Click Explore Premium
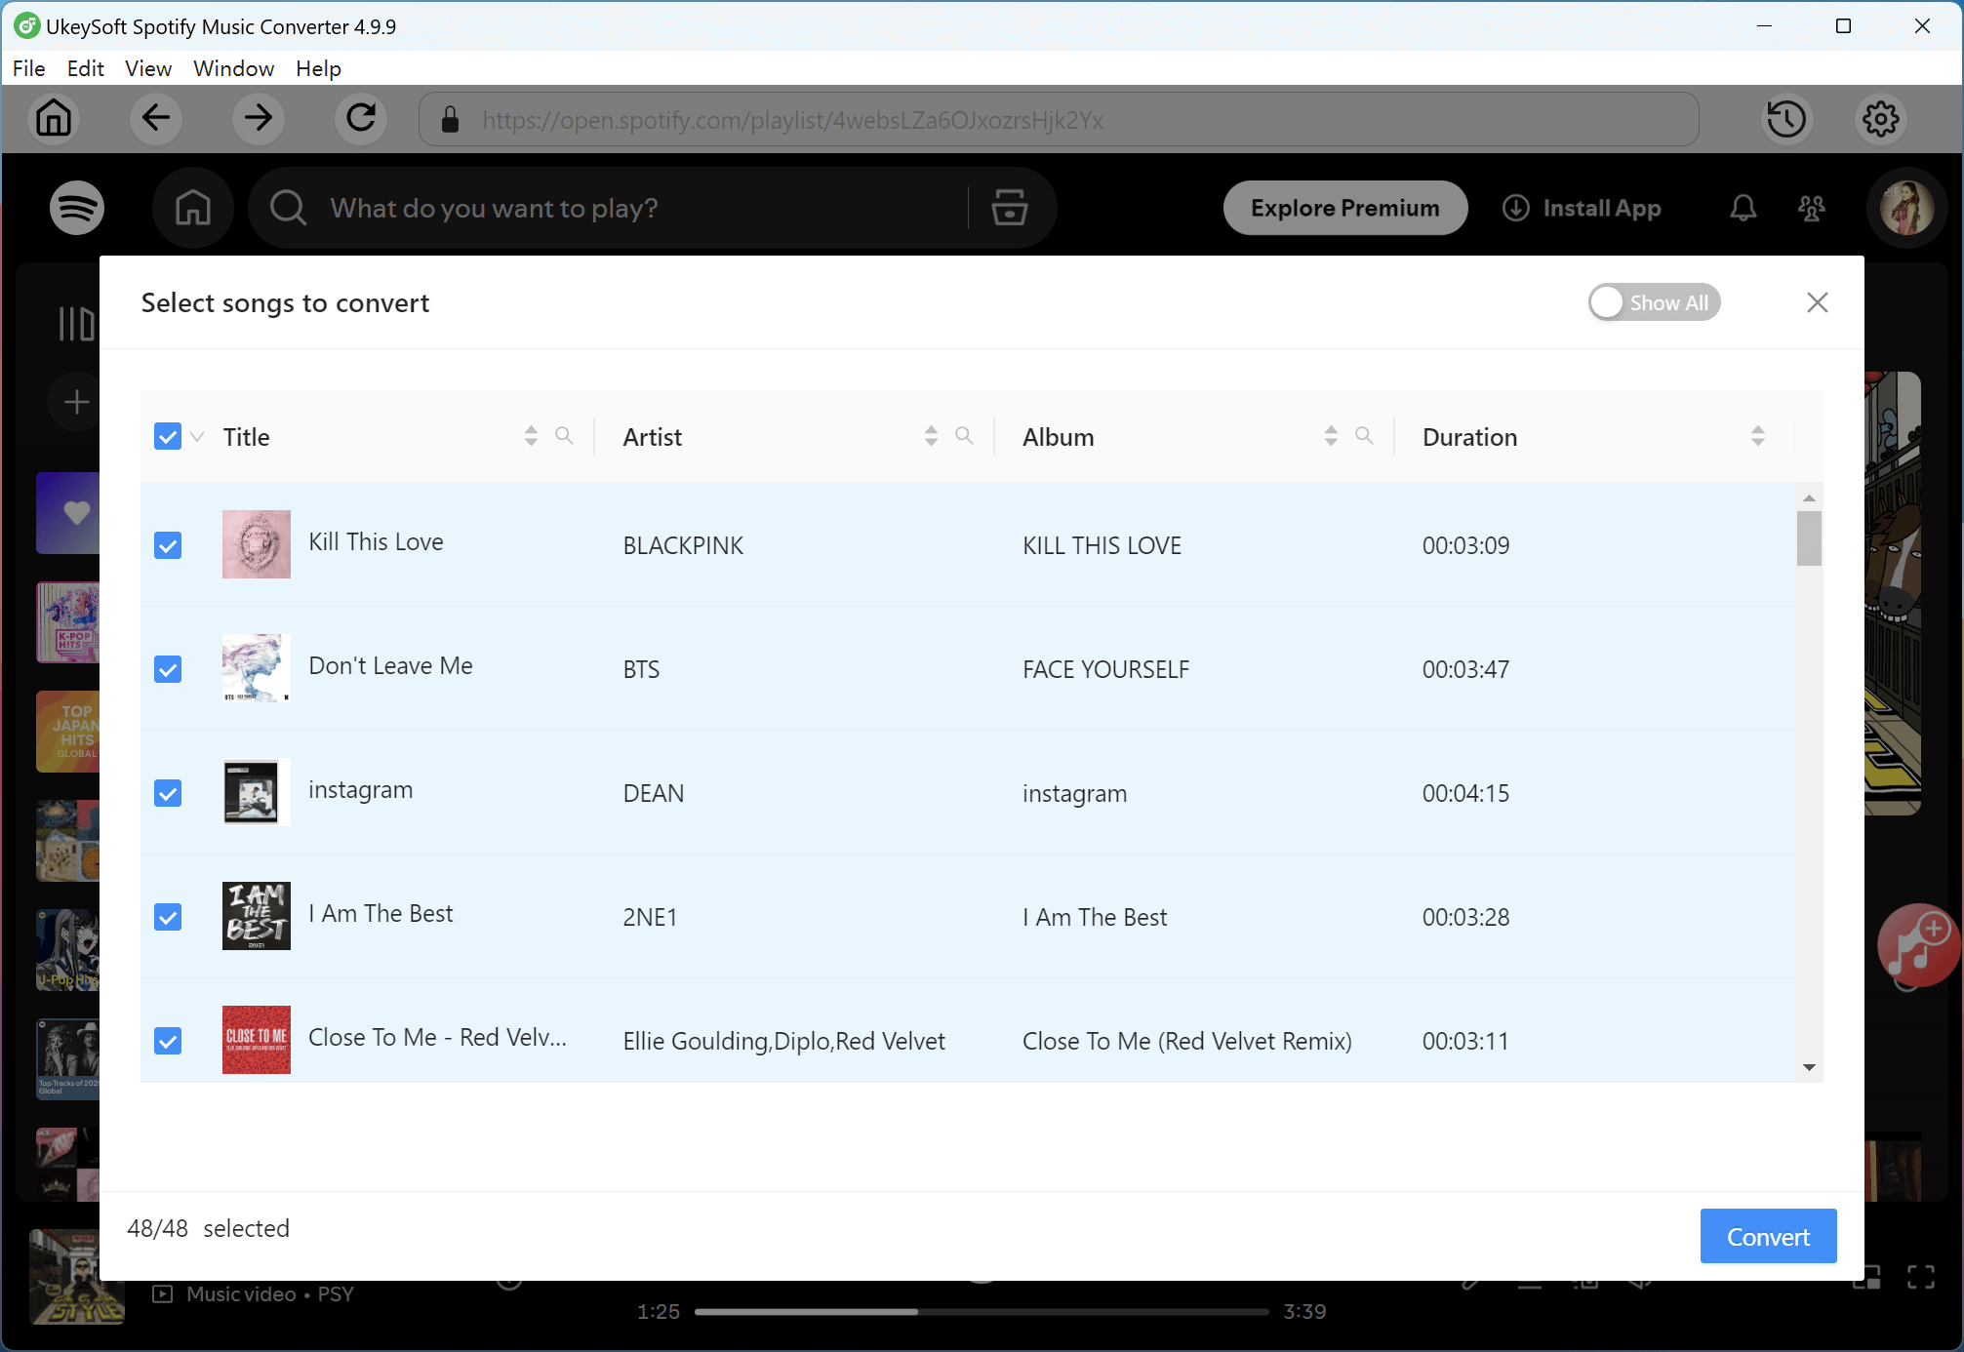This screenshot has width=1964, height=1352. point(1344,208)
